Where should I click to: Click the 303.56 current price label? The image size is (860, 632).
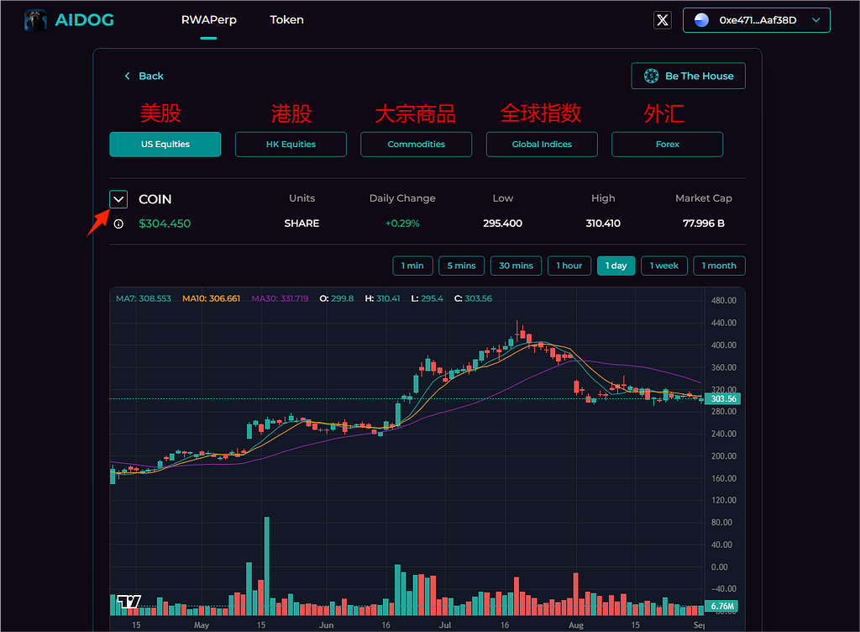pyautogui.click(x=723, y=398)
